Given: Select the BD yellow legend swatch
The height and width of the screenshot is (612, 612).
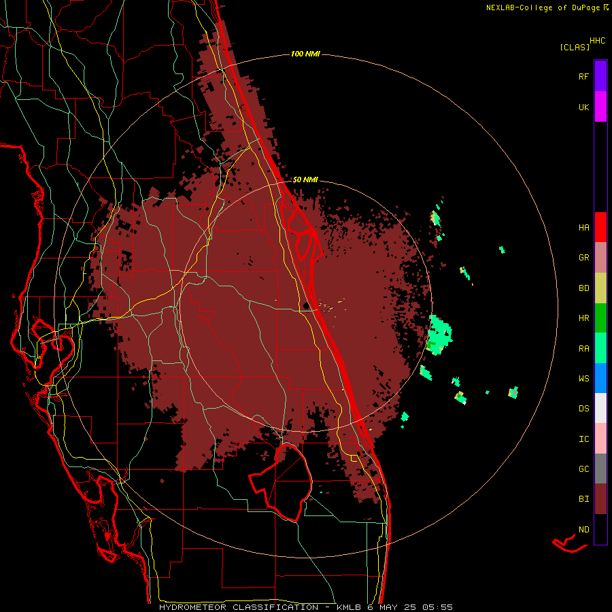Looking at the screenshot, I should [600, 288].
